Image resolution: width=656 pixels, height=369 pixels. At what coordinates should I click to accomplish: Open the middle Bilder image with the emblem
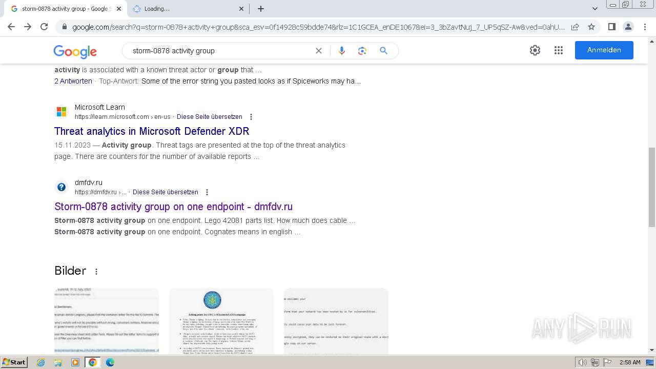click(x=221, y=321)
